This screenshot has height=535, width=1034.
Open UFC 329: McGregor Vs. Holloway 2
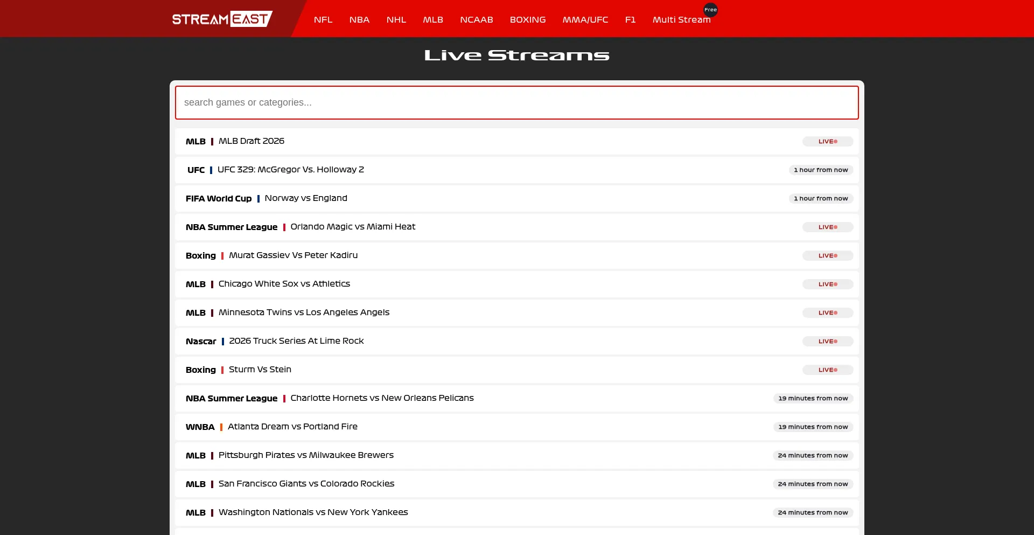pyautogui.click(x=517, y=170)
